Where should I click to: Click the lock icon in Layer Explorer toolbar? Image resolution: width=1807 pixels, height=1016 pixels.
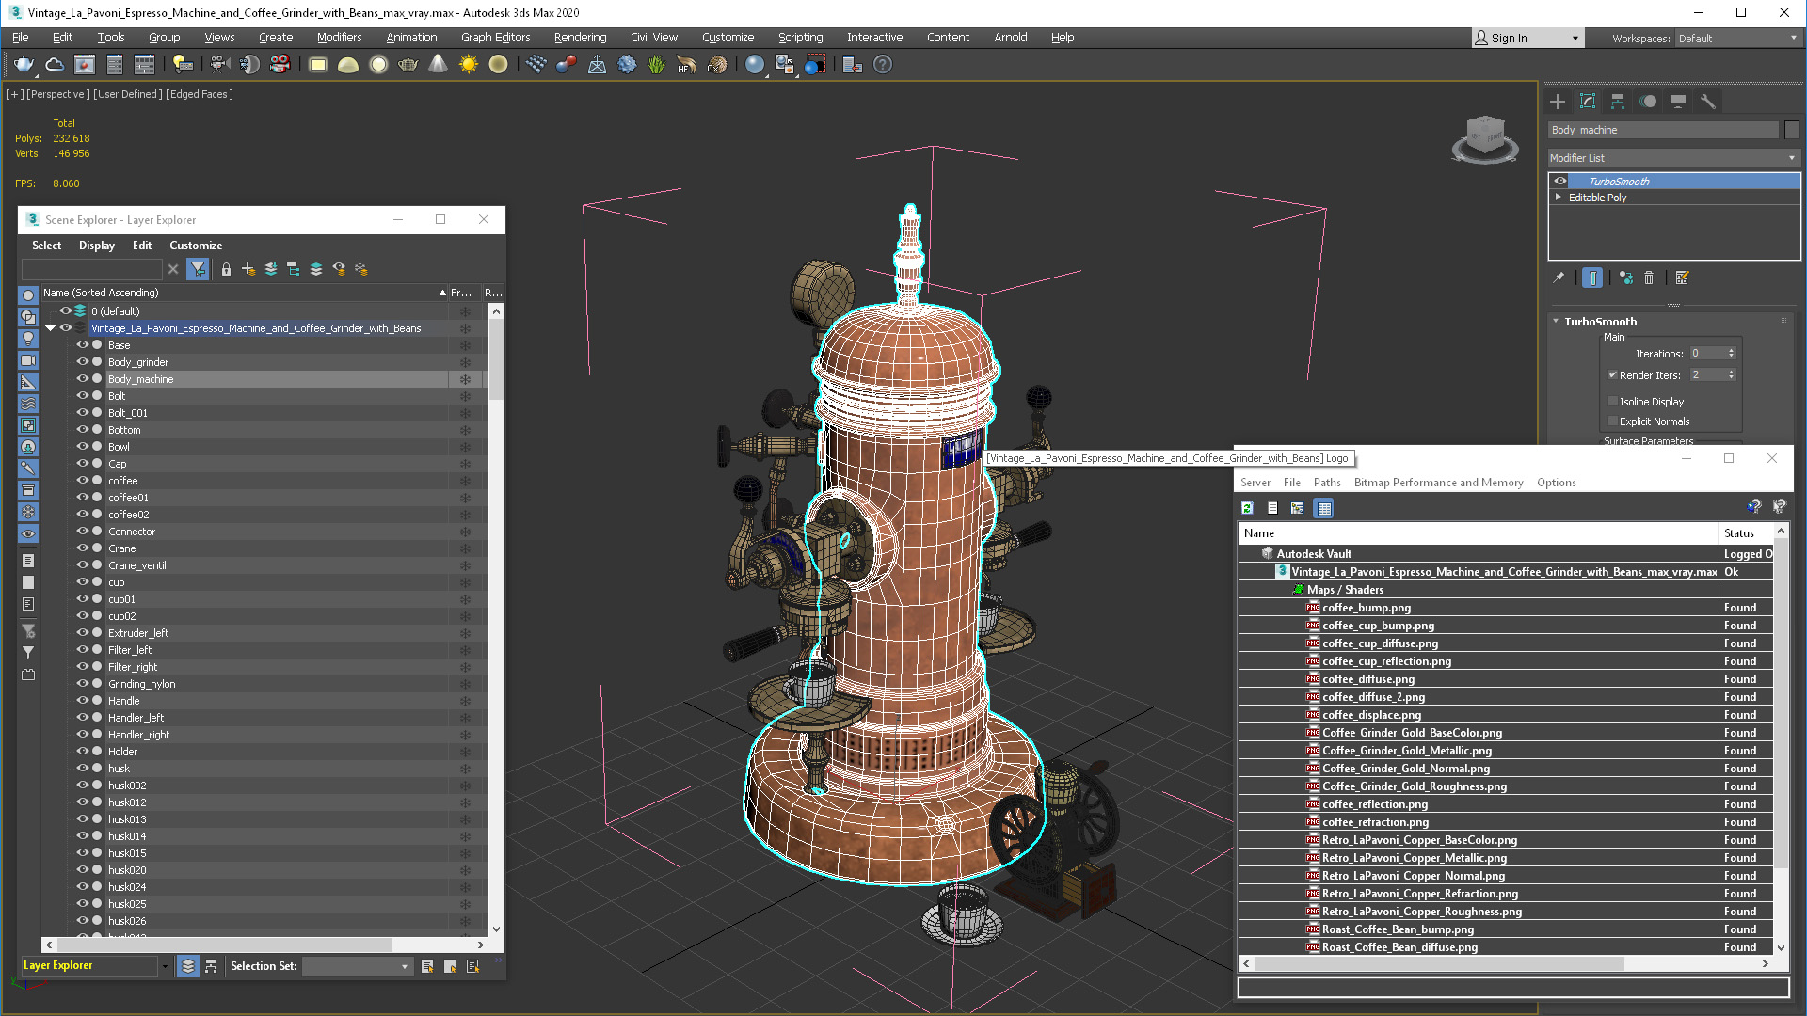(x=226, y=269)
